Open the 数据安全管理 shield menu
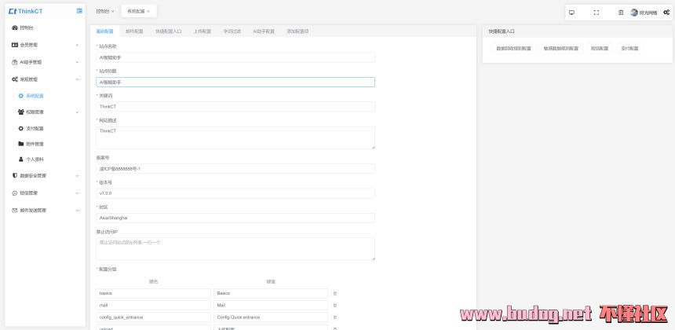The width and height of the screenshot is (675, 330). (x=46, y=176)
